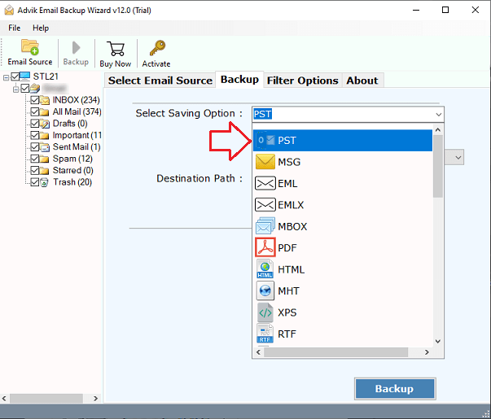This screenshot has height=419, width=491.
Task: Uncheck the INBOX (234) checkbox
Action: [x=35, y=100]
